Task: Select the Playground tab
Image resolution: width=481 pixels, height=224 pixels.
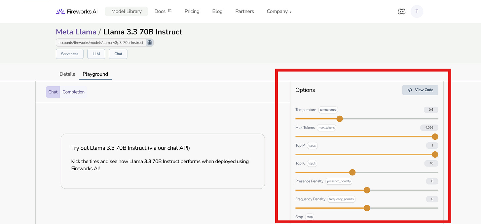Action: pyautogui.click(x=95, y=74)
